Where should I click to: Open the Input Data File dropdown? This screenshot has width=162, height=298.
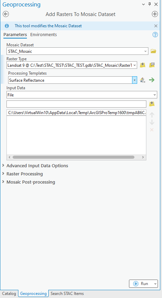pyautogui.click(x=155, y=95)
